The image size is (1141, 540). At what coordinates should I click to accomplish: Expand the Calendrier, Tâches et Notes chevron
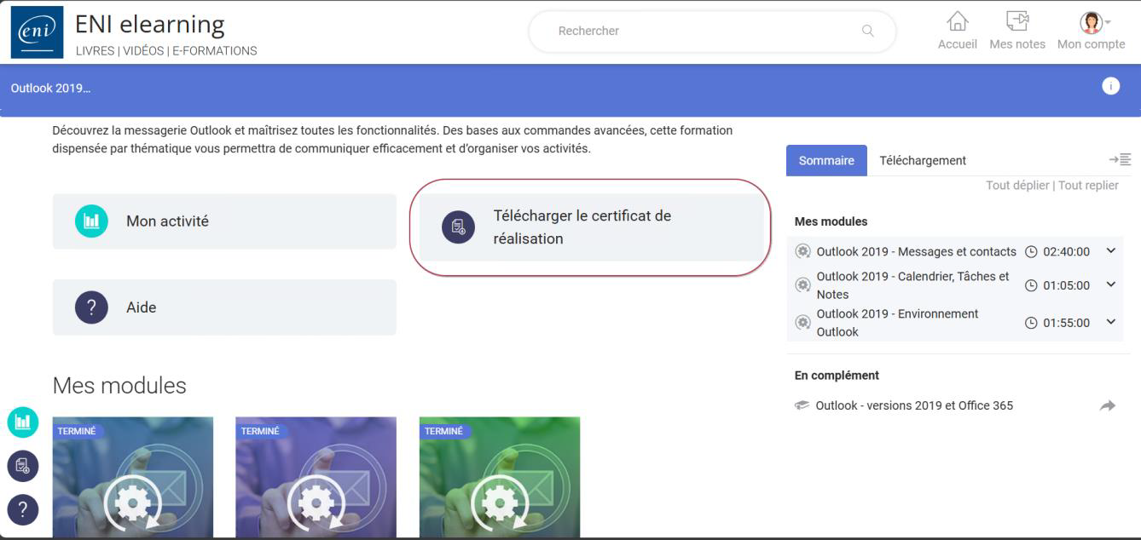click(x=1110, y=284)
